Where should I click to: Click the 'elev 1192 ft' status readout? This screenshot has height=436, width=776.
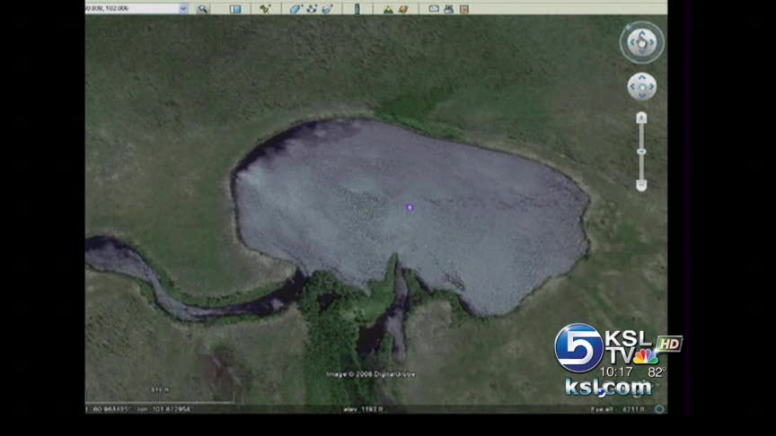click(363, 409)
